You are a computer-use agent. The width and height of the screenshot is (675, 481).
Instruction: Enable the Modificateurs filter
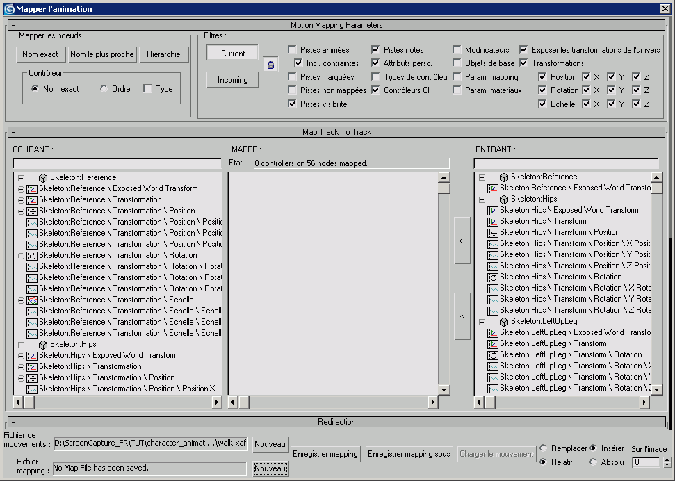coord(457,49)
